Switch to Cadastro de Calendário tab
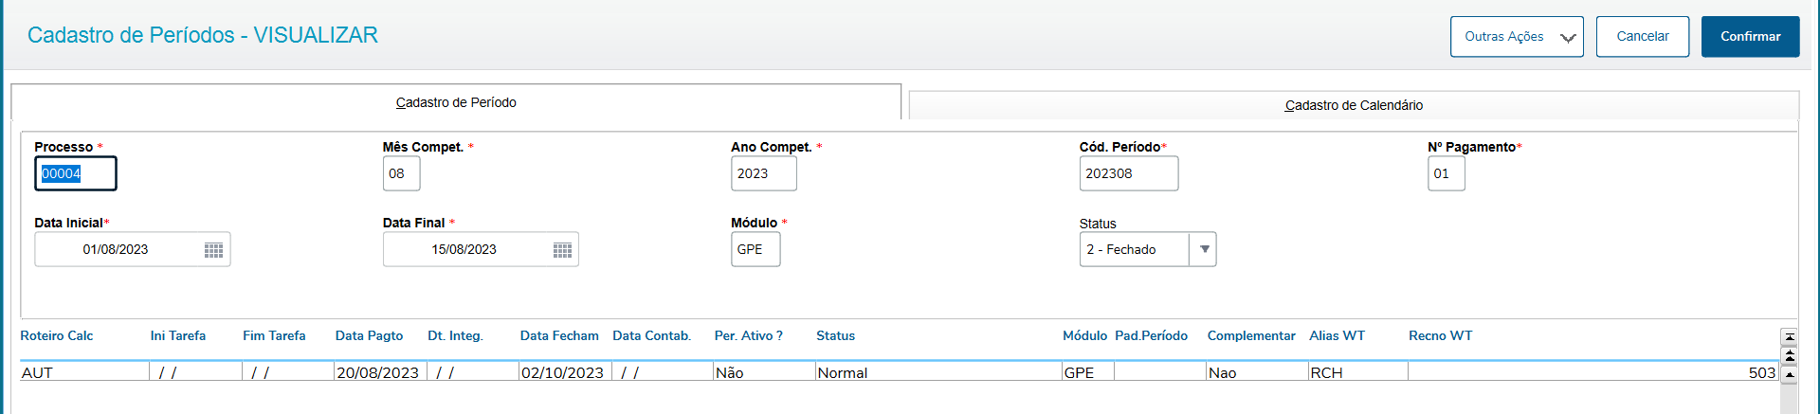 1353,105
